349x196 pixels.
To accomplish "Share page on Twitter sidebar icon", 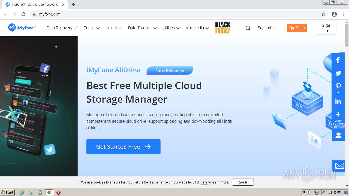I will 338,73.
